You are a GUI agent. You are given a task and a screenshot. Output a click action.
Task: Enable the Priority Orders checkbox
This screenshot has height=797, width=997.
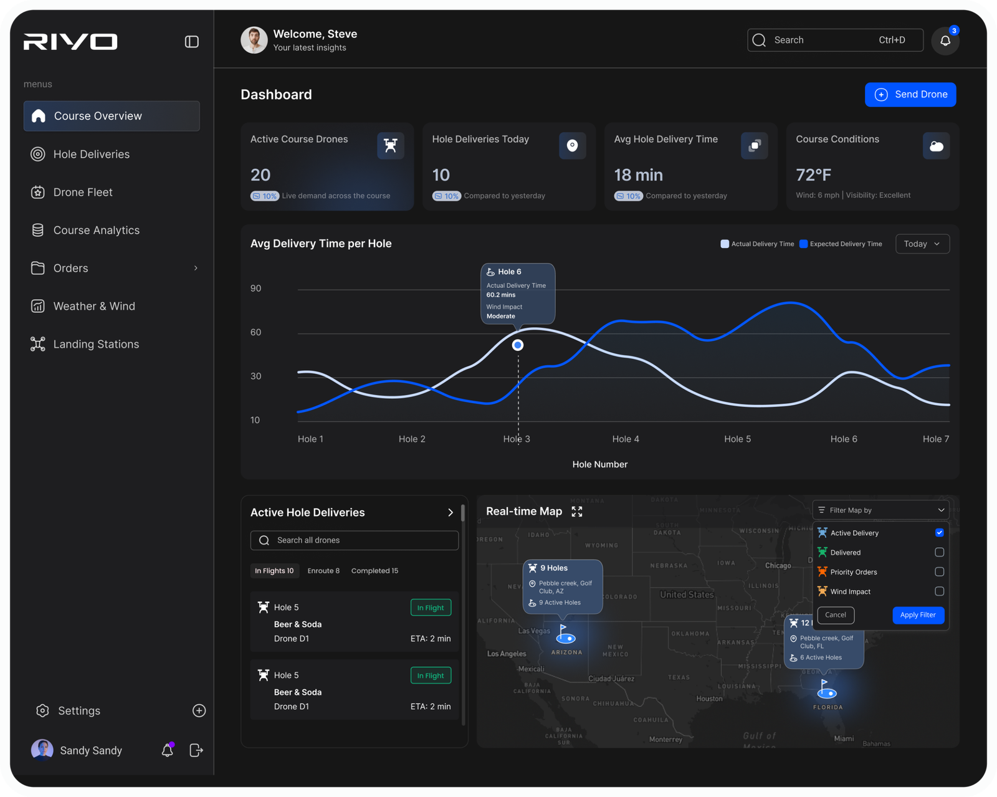click(x=939, y=572)
